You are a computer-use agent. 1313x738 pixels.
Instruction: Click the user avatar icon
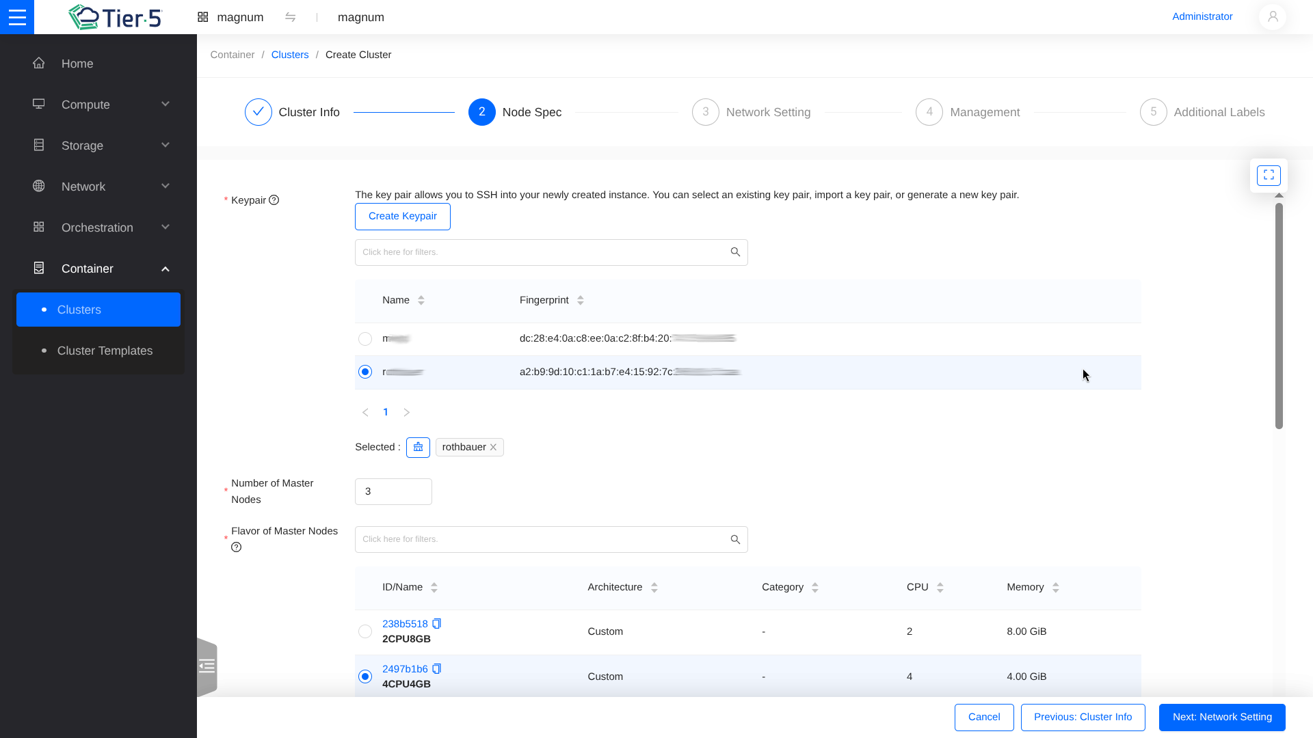[x=1272, y=17]
